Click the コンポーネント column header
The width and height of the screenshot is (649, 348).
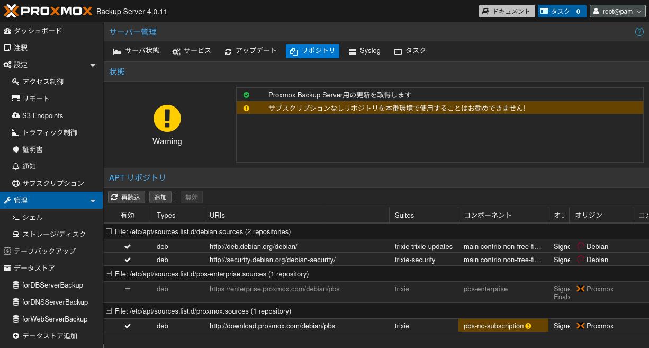[503, 215]
